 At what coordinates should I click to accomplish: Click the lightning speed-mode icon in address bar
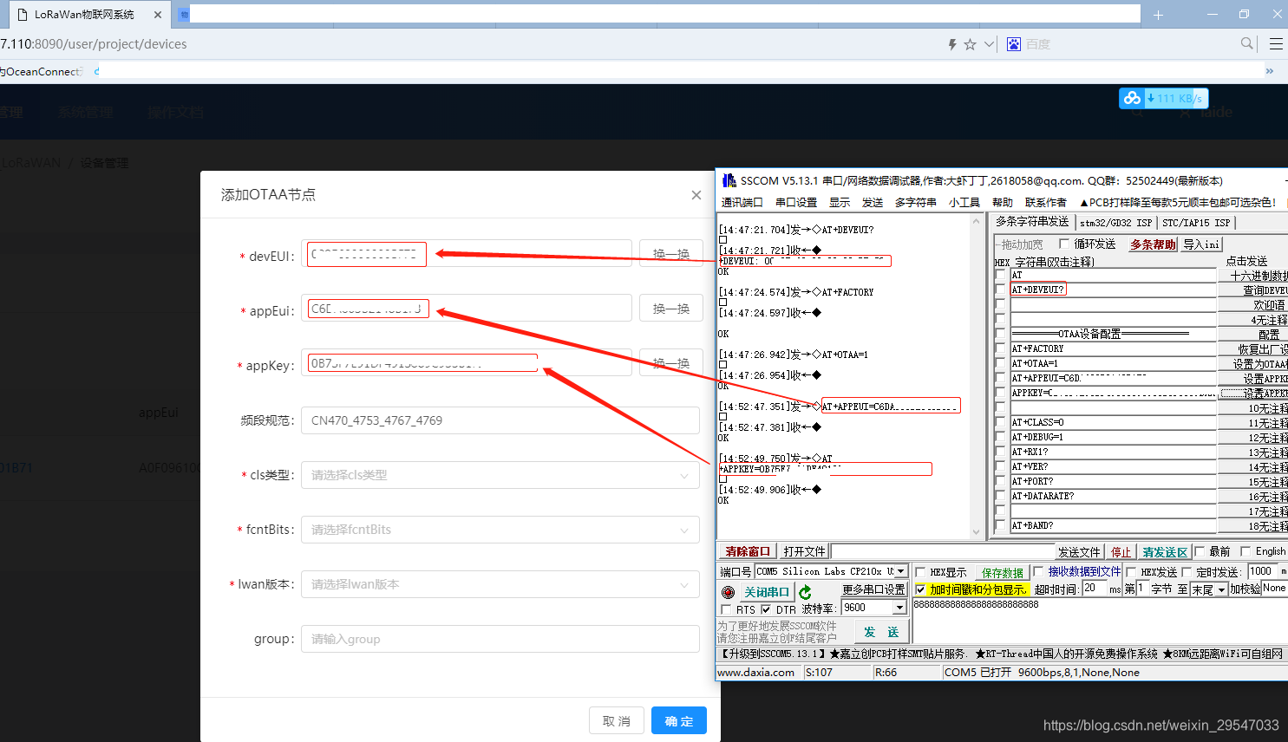(x=952, y=44)
